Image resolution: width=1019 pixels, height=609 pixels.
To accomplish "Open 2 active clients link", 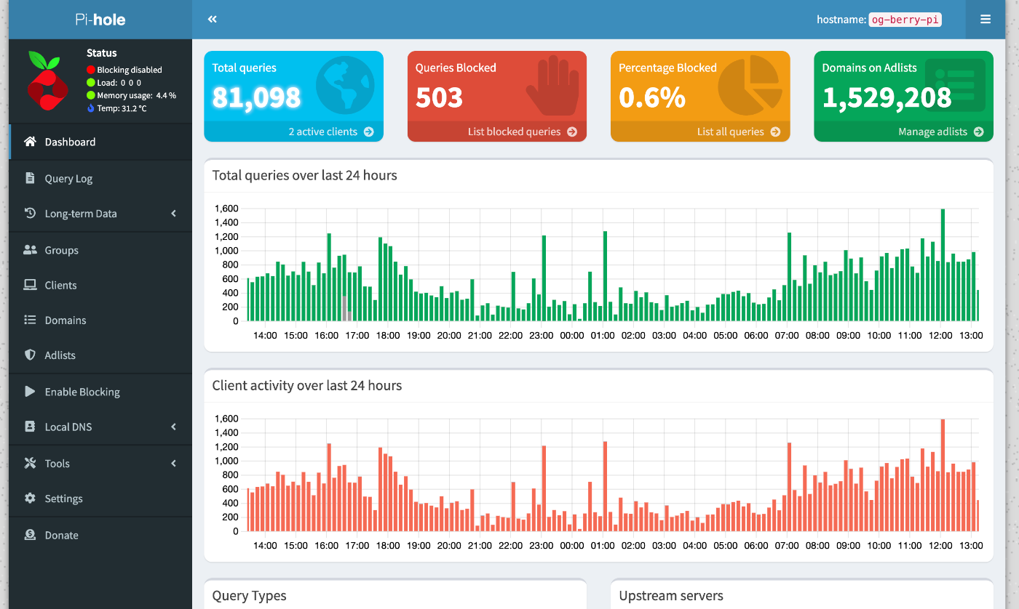I will [x=294, y=132].
